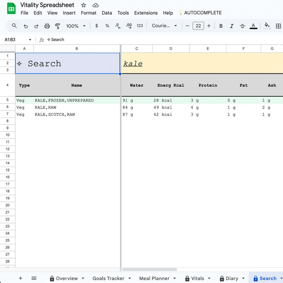Switch to the Meal Planner sheet tab
The image size is (283, 283).
tap(154, 278)
